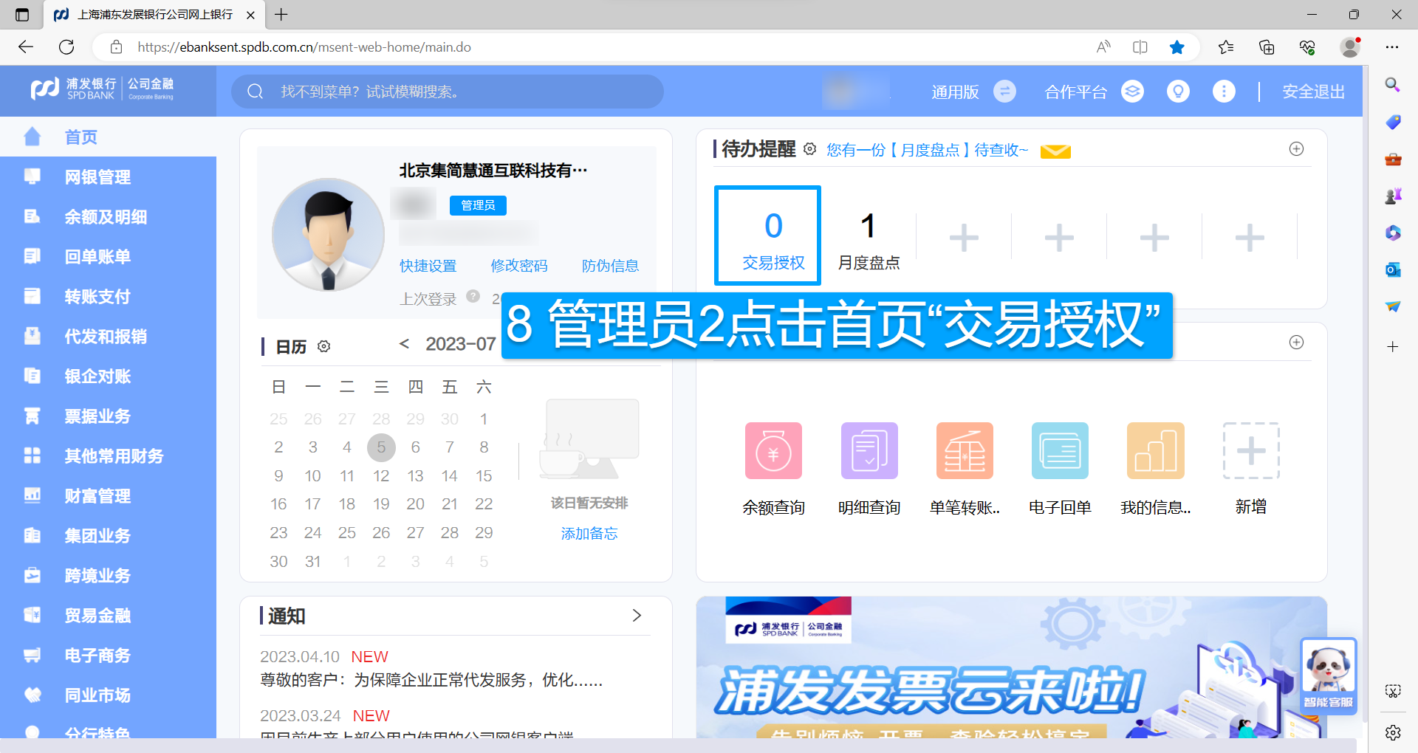Open 网银管理 menu item
The image size is (1418, 753).
tap(108, 177)
